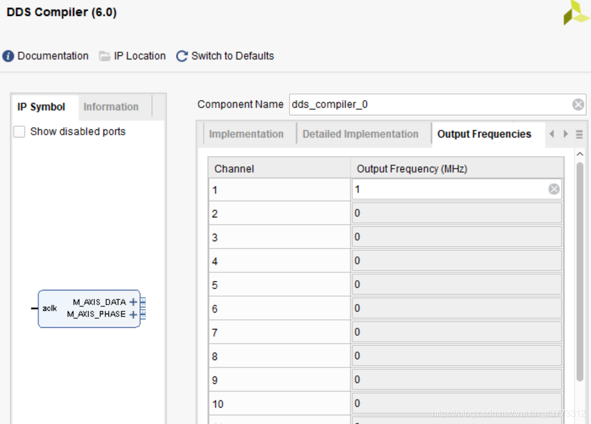The width and height of the screenshot is (591, 424).
Task: Expand the M_AXIS_PHASE port
Action: click(133, 314)
